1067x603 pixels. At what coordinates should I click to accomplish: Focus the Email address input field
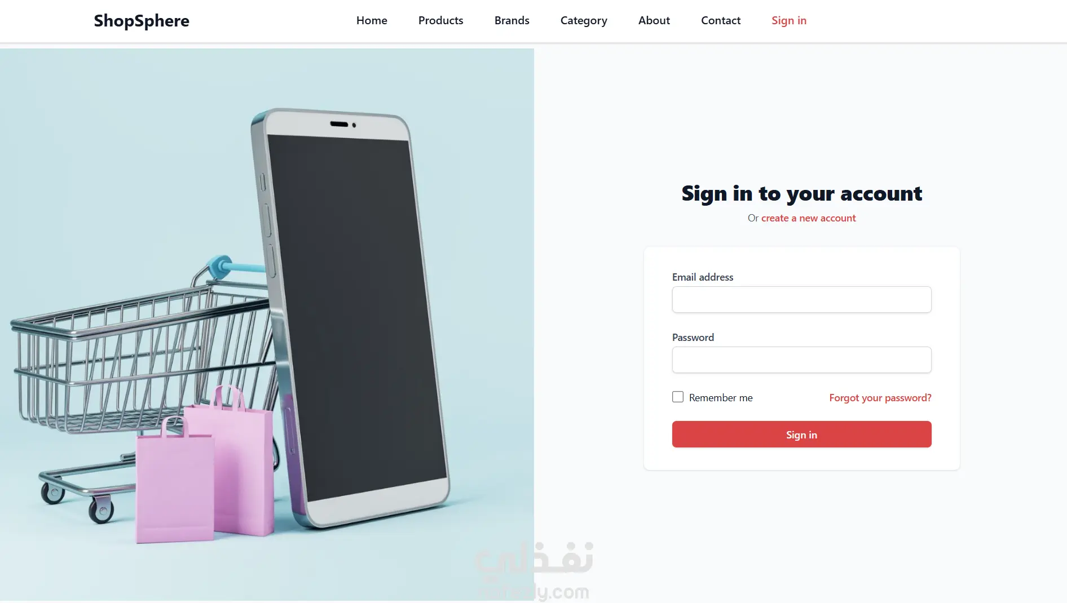801,299
